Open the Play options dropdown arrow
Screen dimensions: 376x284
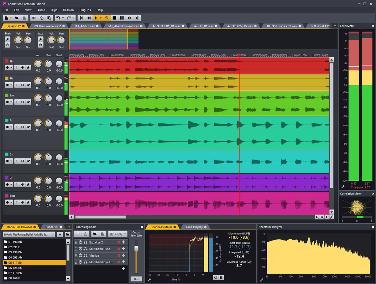pyautogui.click(x=101, y=18)
